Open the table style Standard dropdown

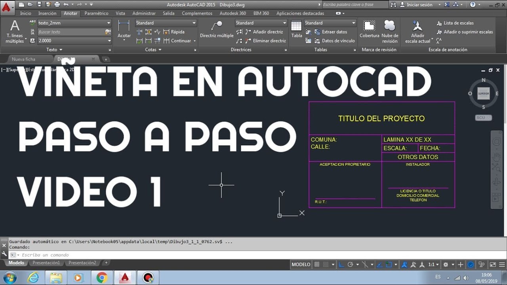coord(330,23)
